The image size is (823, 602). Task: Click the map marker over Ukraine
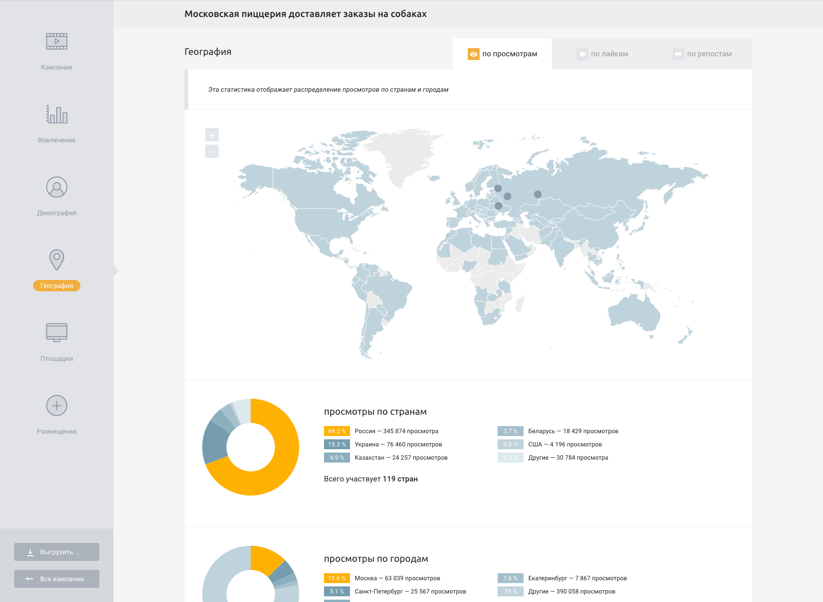point(499,206)
